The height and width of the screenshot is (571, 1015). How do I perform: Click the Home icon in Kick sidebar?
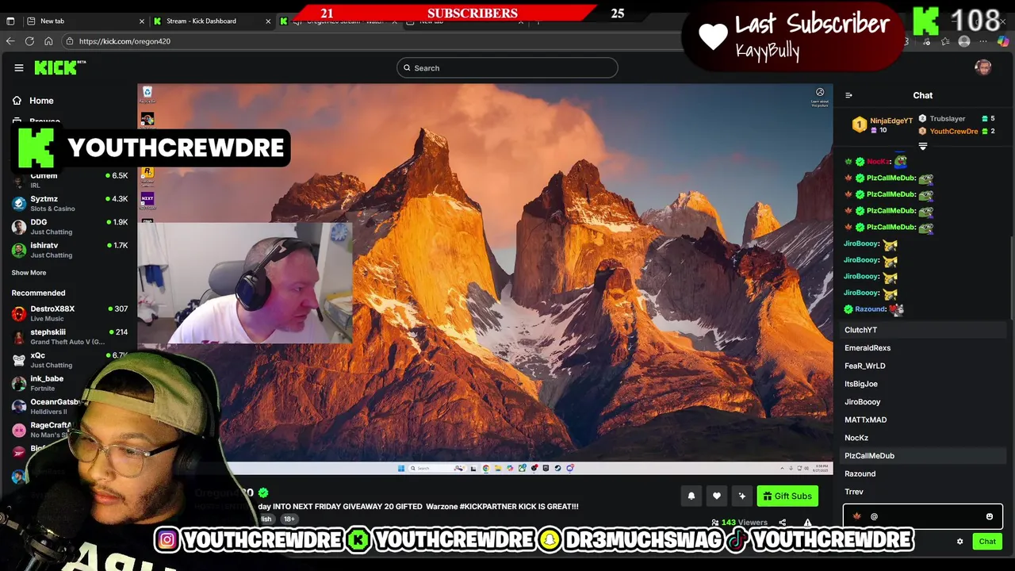click(17, 101)
